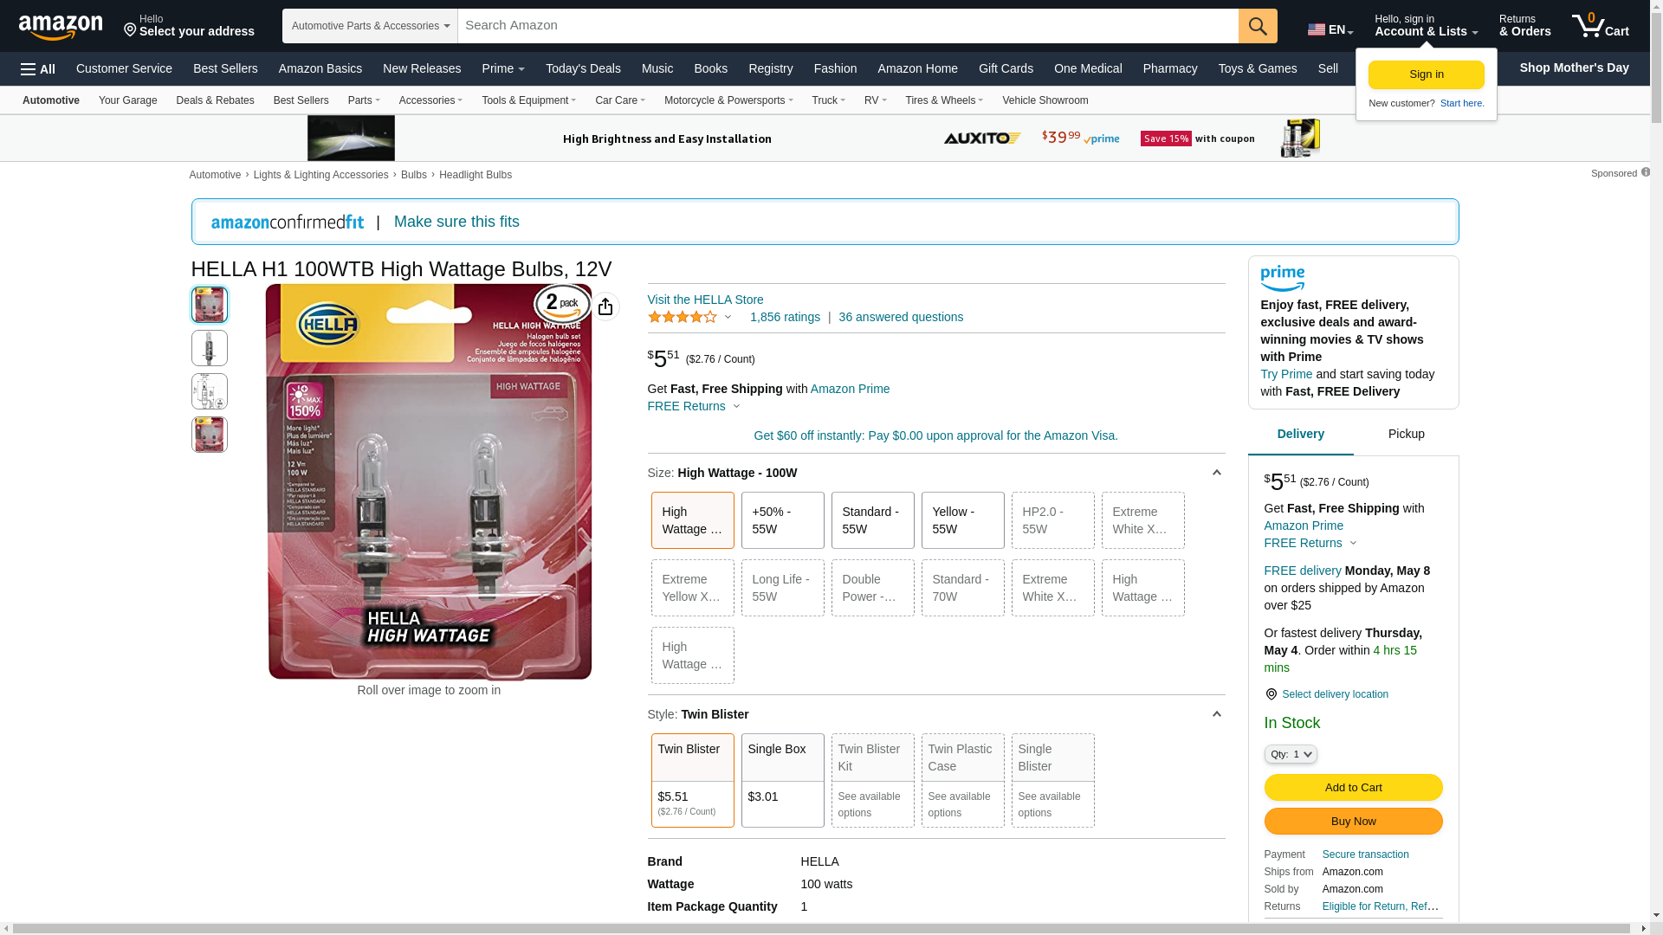Click the main product image
The height and width of the screenshot is (935, 1663).
[429, 482]
